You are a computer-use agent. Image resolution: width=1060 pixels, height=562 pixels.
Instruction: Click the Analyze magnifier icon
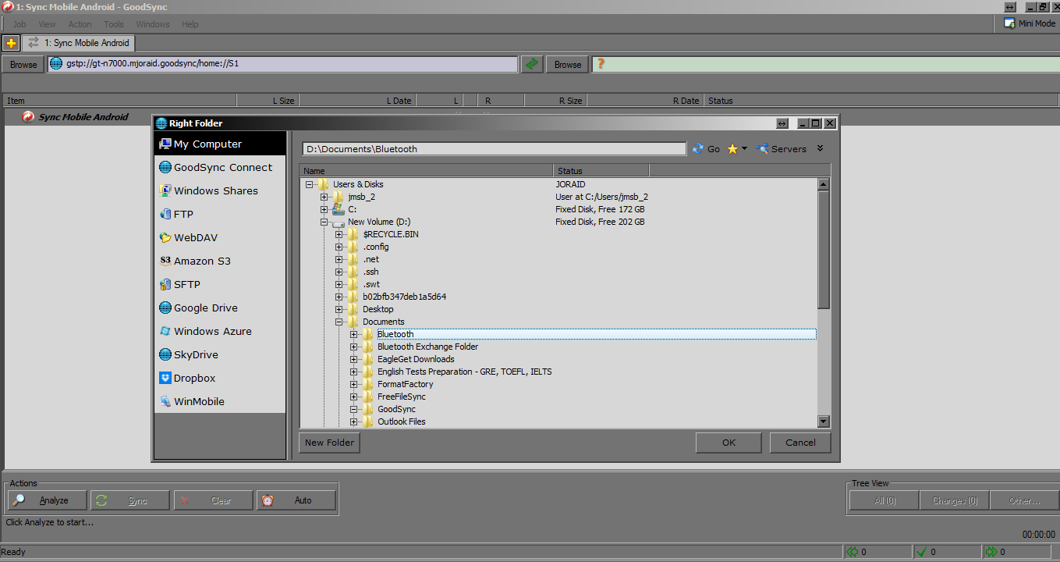pyautogui.click(x=19, y=500)
